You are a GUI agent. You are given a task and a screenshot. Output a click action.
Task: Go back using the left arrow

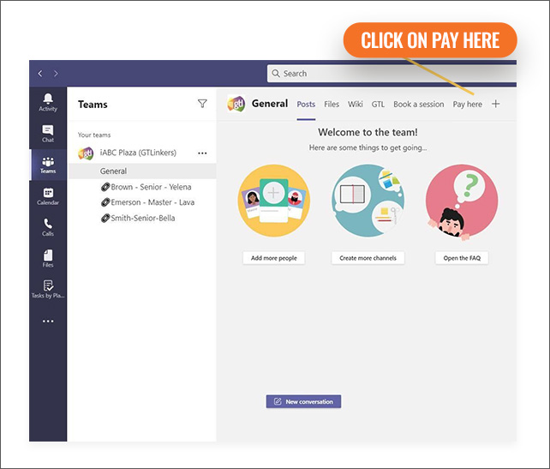coord(39,74)
